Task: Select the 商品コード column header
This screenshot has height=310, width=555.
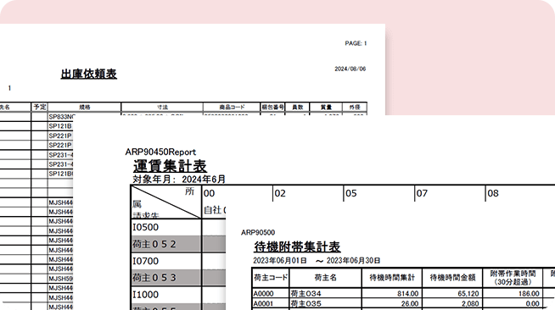Action: (232, 107)
